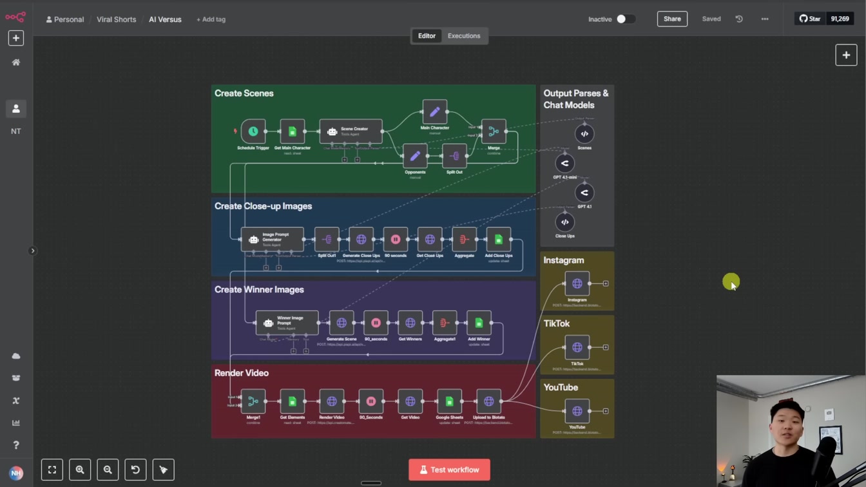
Task: Click the zoom out magnifier button
Action: [108, 470]
